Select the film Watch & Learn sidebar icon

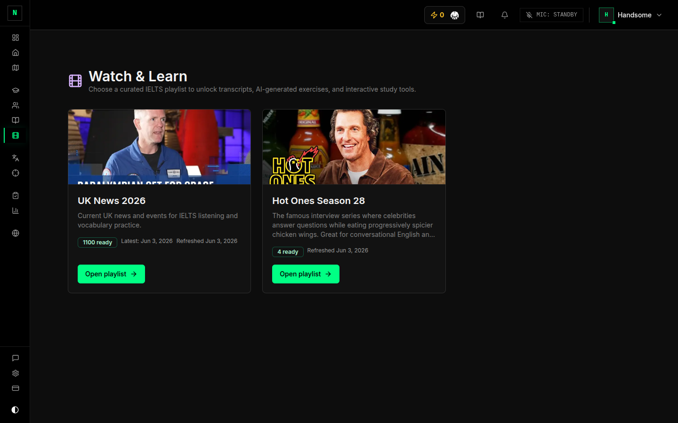point(16,135)
